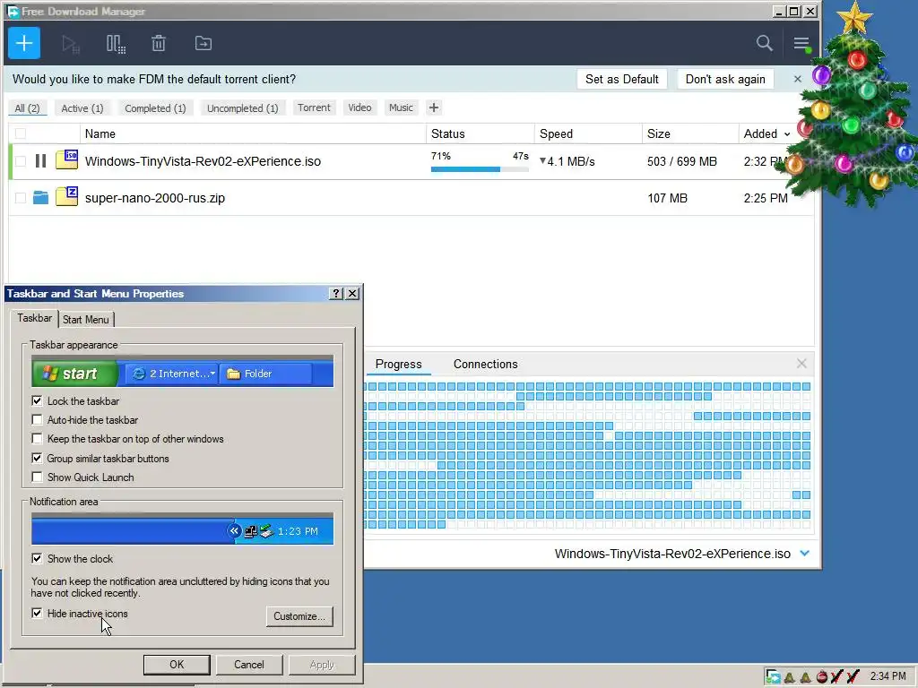918x688 pixels.
Task: Open the help question mark in Properties dialog
Action: click(x=336, y=294)
